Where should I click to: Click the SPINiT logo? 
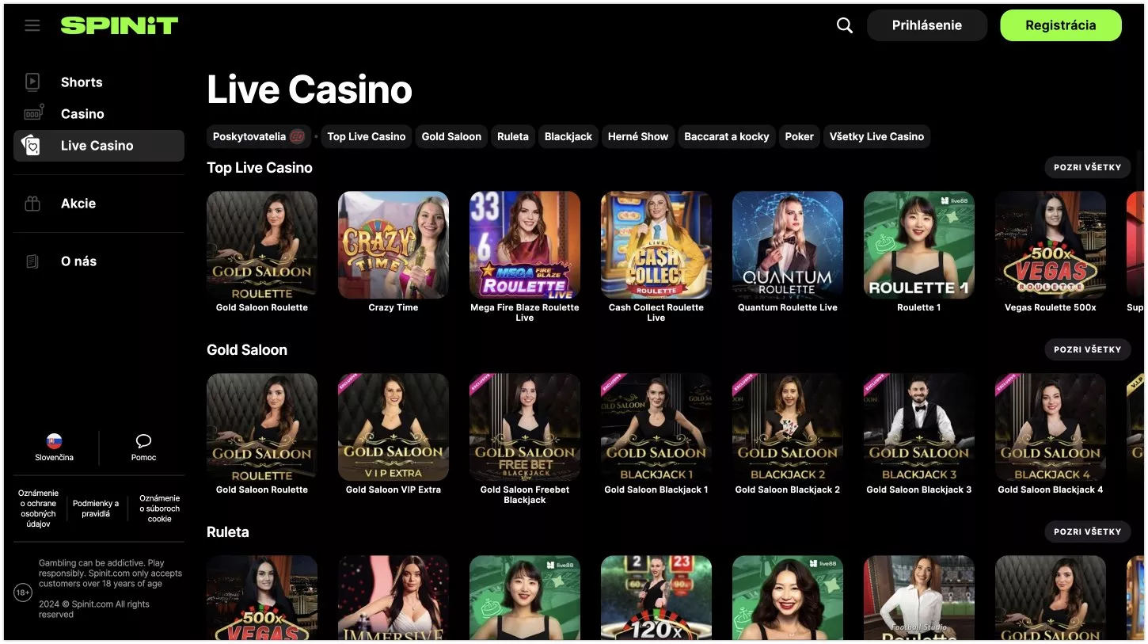(120, 25)
